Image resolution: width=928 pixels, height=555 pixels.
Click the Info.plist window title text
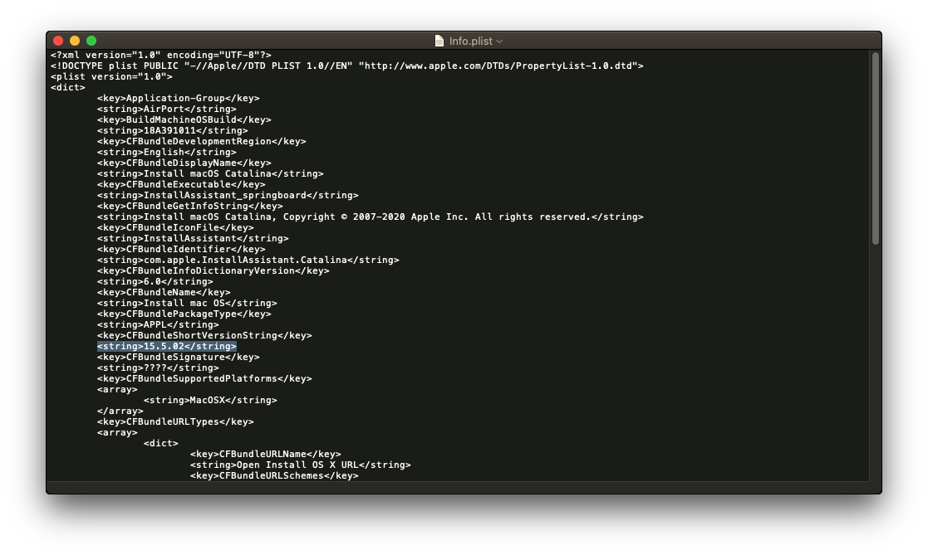pos(470,41)
